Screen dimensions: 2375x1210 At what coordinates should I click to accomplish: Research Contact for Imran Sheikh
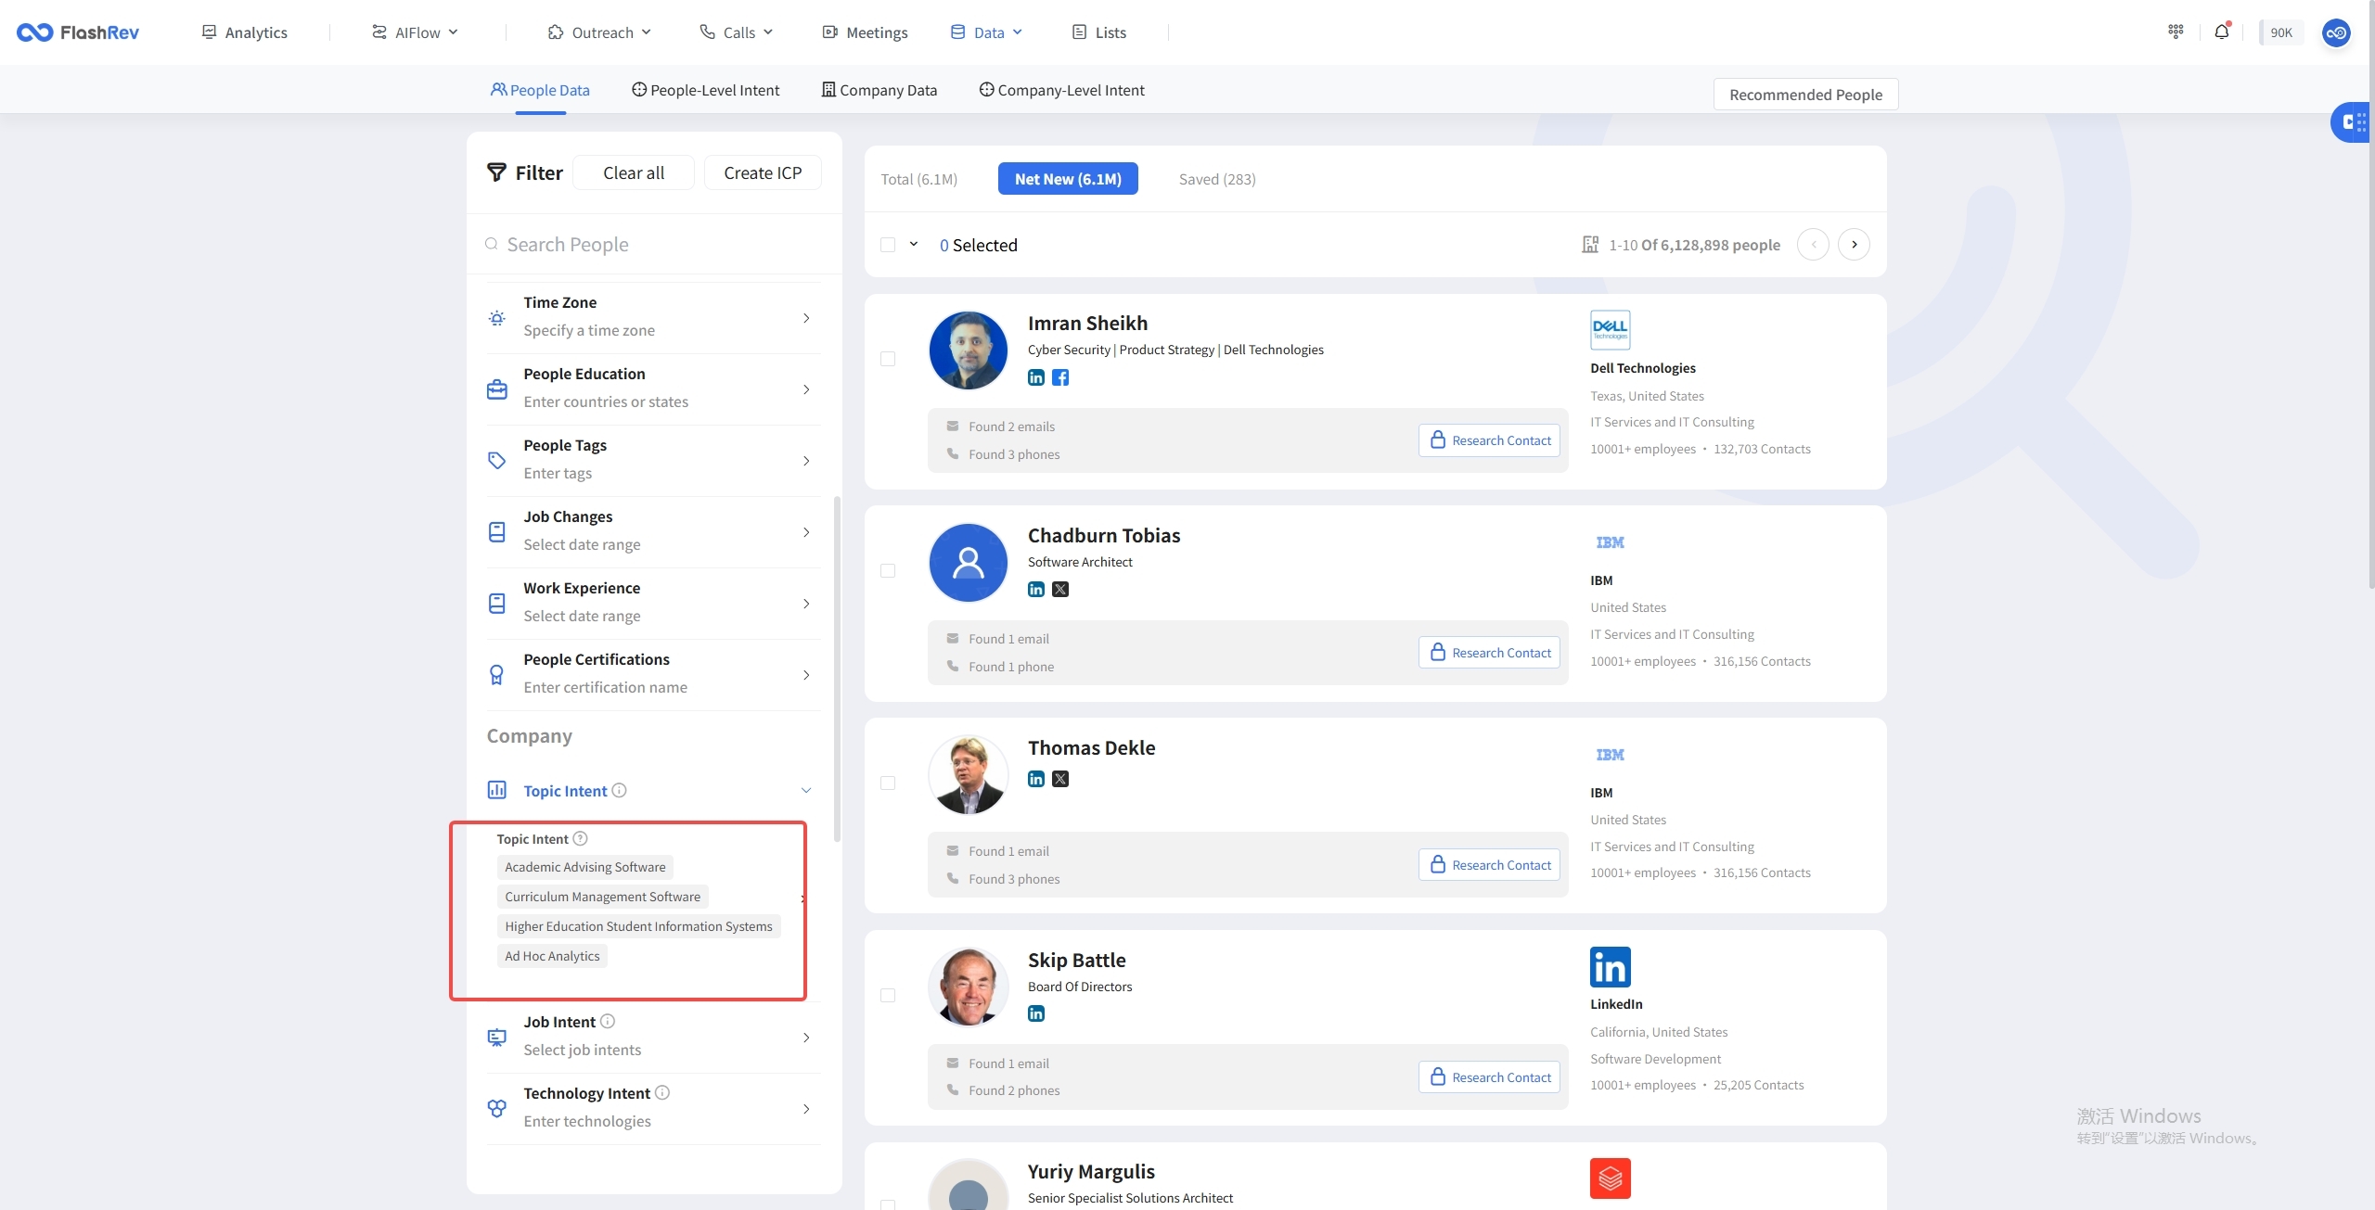[1489, 439]
